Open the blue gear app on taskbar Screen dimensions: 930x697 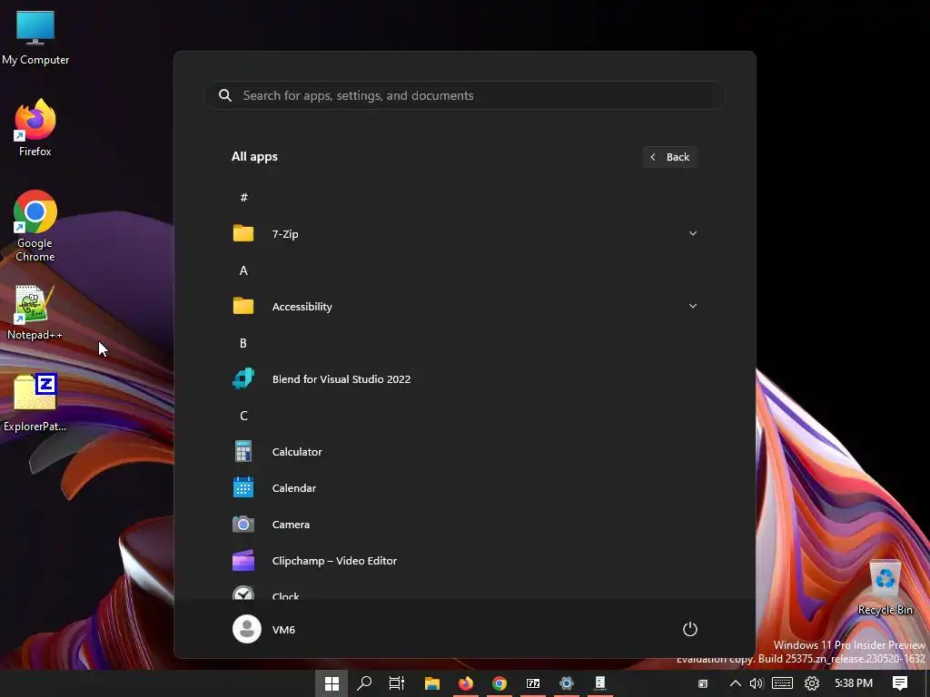click(567, 683)
